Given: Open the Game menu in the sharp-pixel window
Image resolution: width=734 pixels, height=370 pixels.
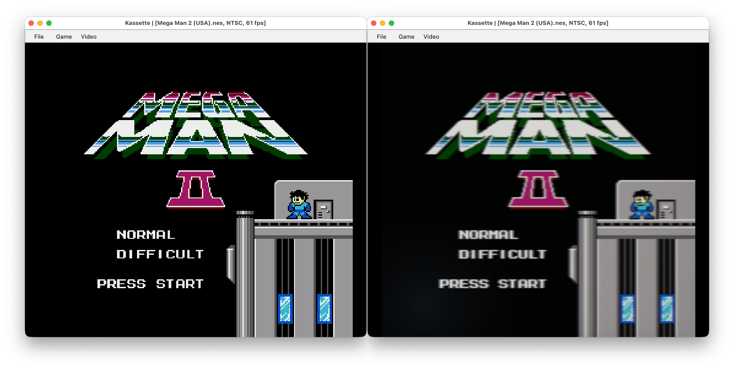Looking at the screenshot, I should (x=64, y=36).
